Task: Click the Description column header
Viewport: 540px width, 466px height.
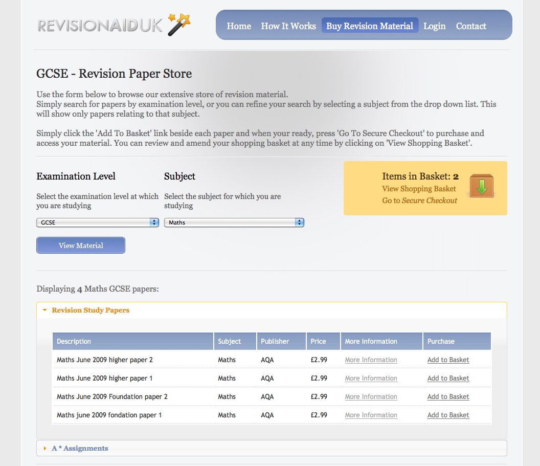Action: pyautogui.click(x=74, y=341)
